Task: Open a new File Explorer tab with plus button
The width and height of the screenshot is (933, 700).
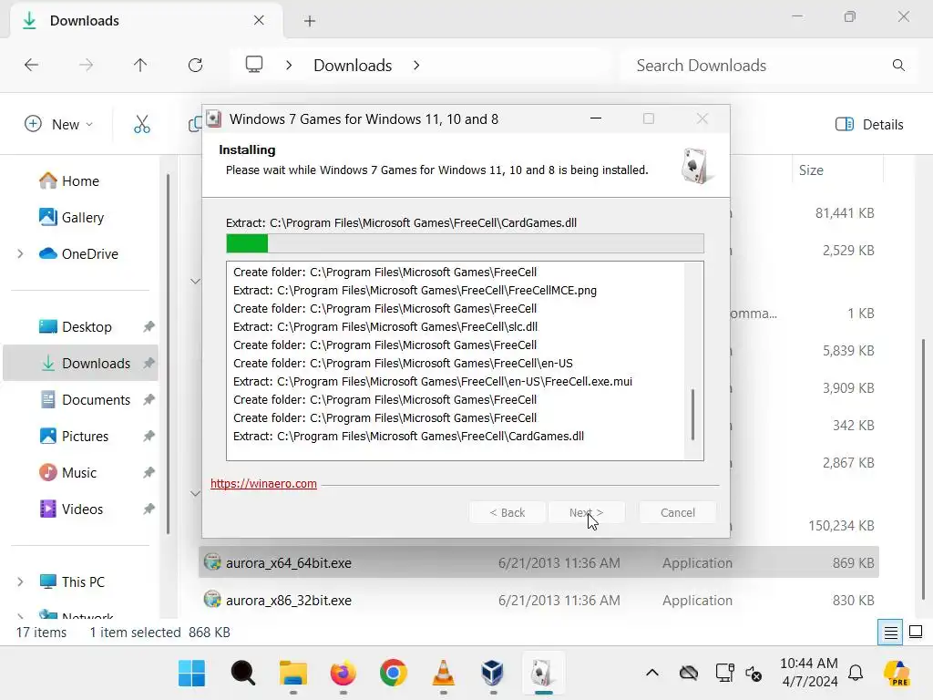Action: click(310, 21)
